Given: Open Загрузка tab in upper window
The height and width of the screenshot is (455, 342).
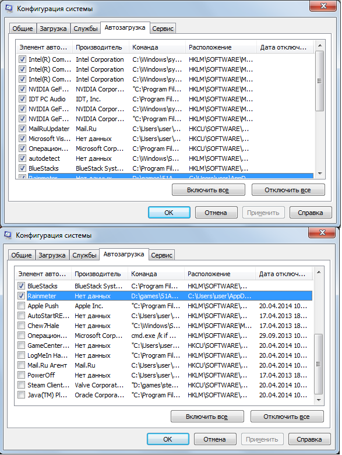Looking at the screenshot, I should pyautogui.click(x=53, y=29).
